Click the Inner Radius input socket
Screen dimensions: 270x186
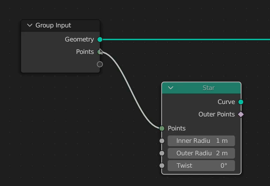pos(162,141)
